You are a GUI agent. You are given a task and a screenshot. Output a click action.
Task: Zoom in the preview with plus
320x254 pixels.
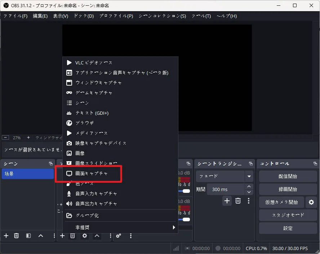[x=28, y=138]
